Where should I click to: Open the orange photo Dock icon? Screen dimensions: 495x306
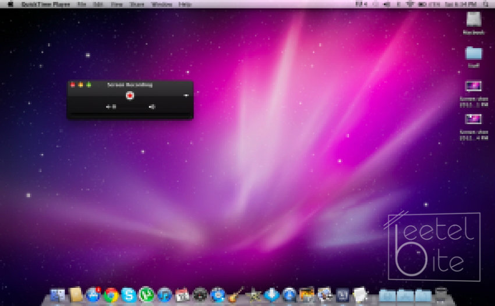click(x=307, y=295)
